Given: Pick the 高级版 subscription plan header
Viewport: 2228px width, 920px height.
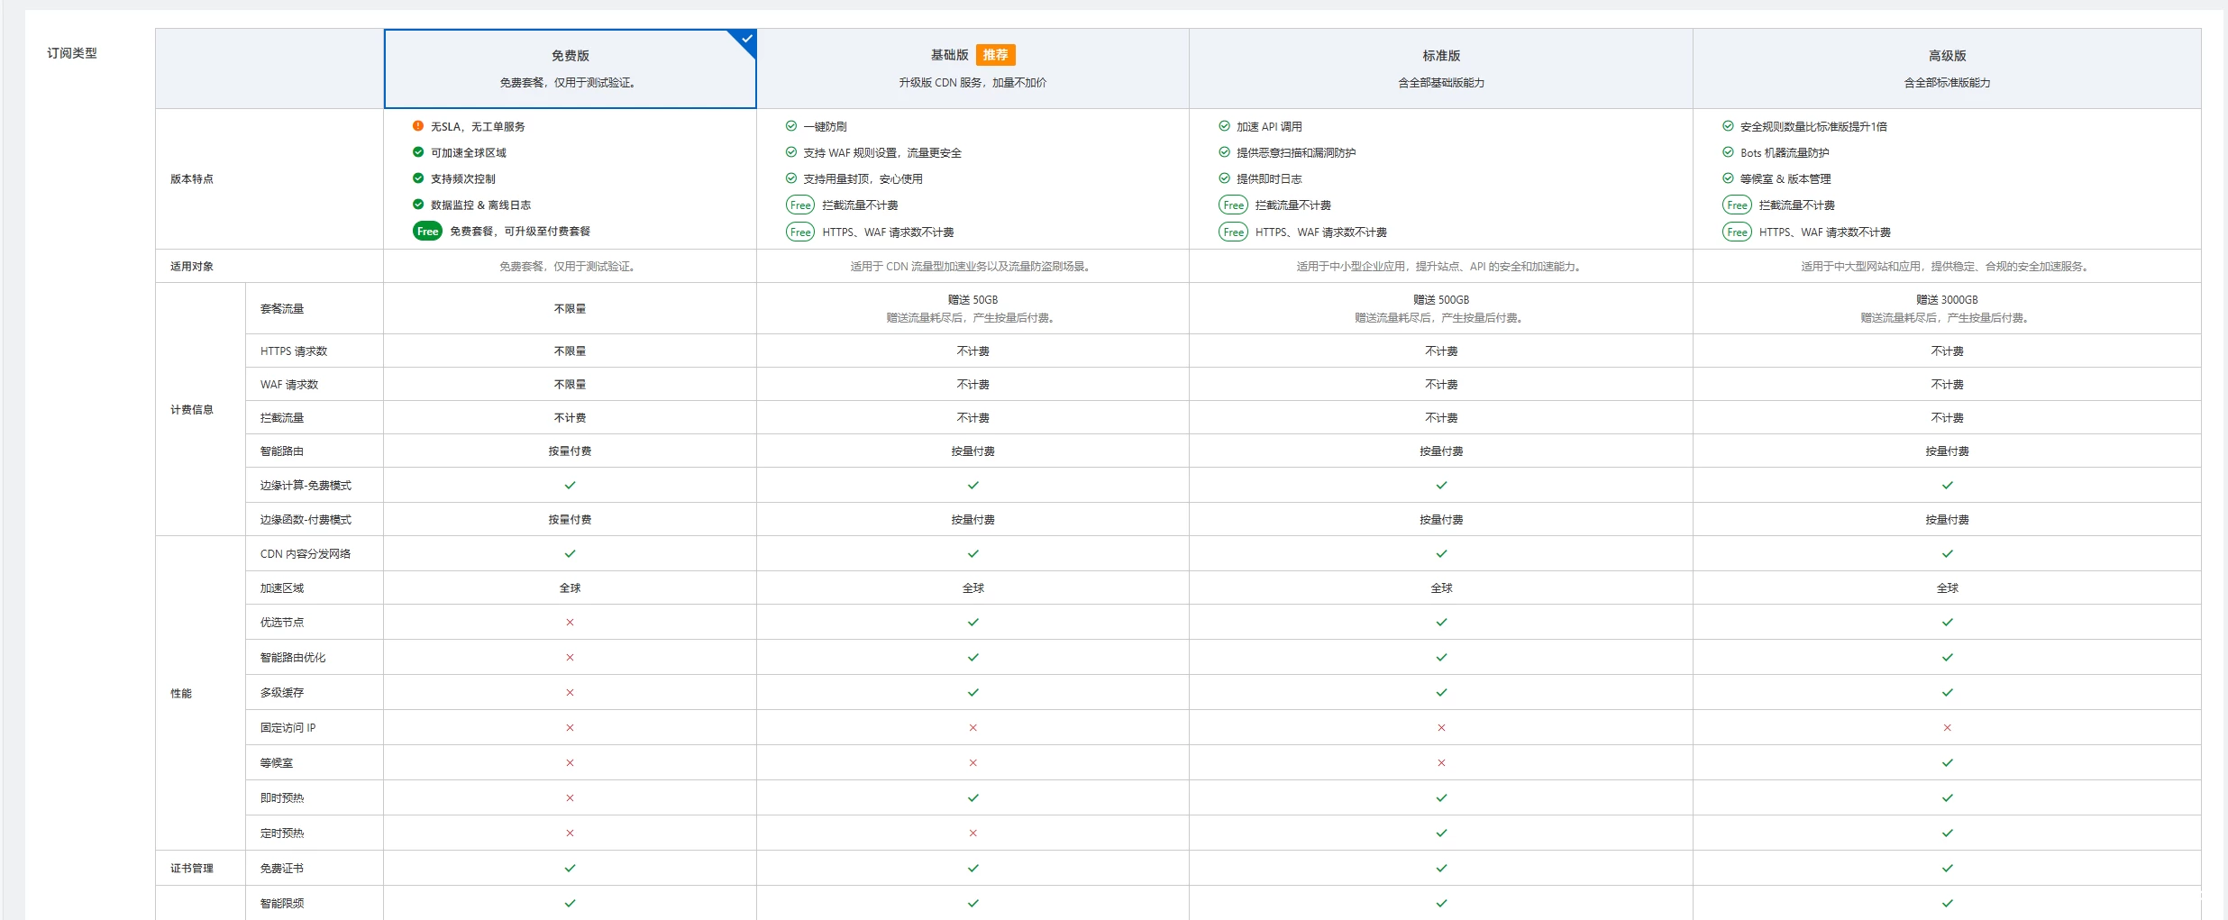Looking at the screenshot, I should point(1947,68).
